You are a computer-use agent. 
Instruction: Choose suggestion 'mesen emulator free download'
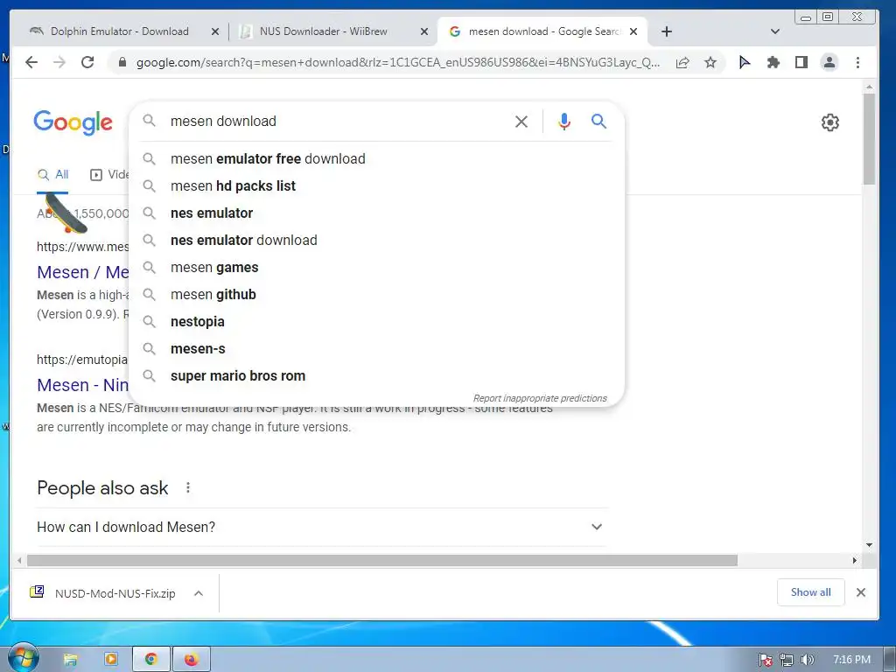tap(376, 159)
